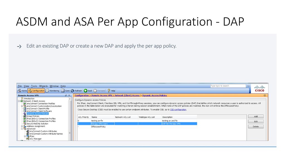Click the question mark Help icon
The image size is (285, 160).
(109, 91)
